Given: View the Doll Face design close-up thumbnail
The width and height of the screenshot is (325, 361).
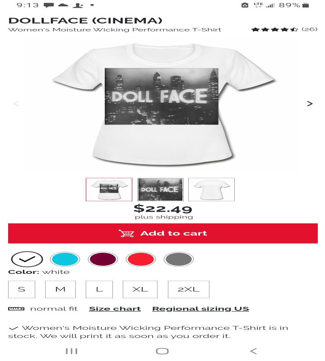Looking at the screenshot, I should click(160, 190).
